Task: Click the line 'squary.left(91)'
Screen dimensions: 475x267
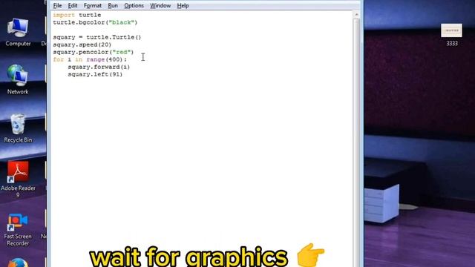Action: coord(95,74)
